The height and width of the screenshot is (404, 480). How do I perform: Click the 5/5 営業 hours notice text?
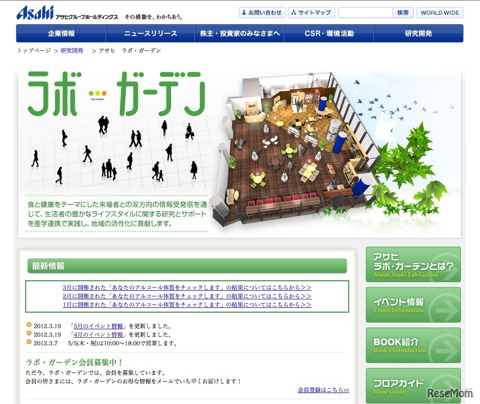[122, 343]
